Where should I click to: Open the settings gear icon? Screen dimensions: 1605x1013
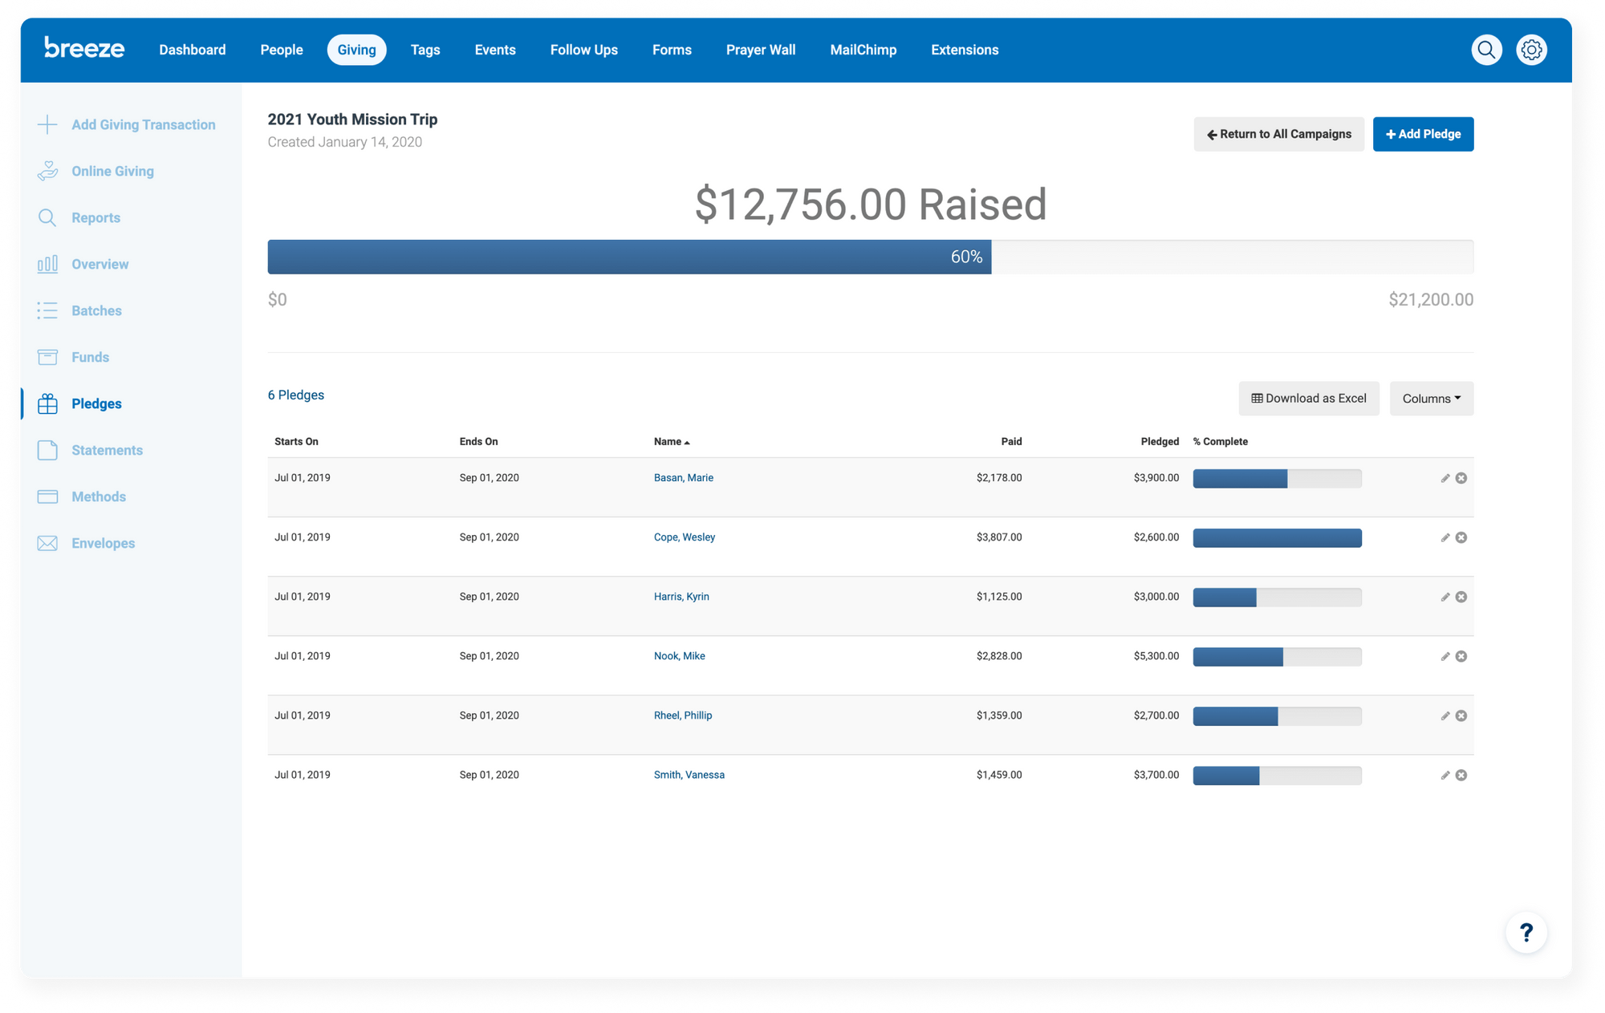click(1531, 49)
